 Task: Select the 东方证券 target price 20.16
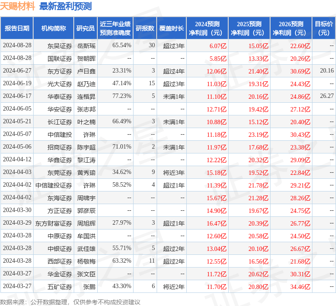click(x=327, y=71)
